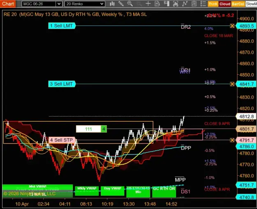The height and width of the screenshot is (209, 257).
Task: Toggle the BarCol toolbar button
Action: tap(238, 4)
